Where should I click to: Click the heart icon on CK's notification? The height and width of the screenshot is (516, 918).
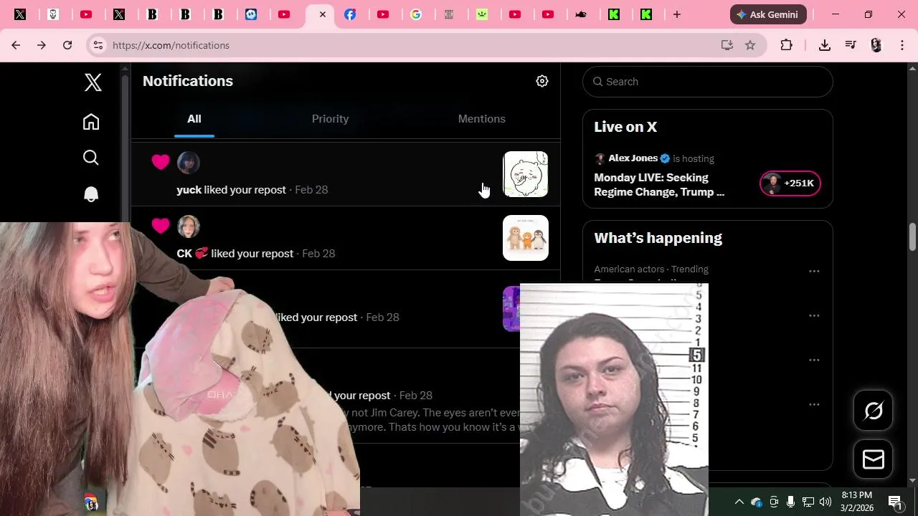(x=161, y=226)
